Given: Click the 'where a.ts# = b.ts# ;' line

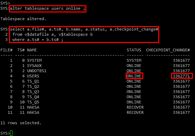Looking at the screenshot, I should coord(38,40).
